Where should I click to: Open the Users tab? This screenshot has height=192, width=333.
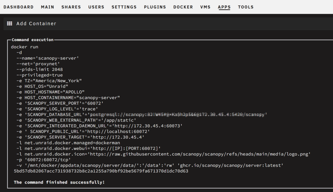click(x=96, y=7)
